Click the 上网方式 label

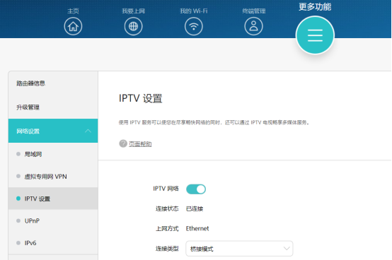pyautogui.click(x=167, y=229)
